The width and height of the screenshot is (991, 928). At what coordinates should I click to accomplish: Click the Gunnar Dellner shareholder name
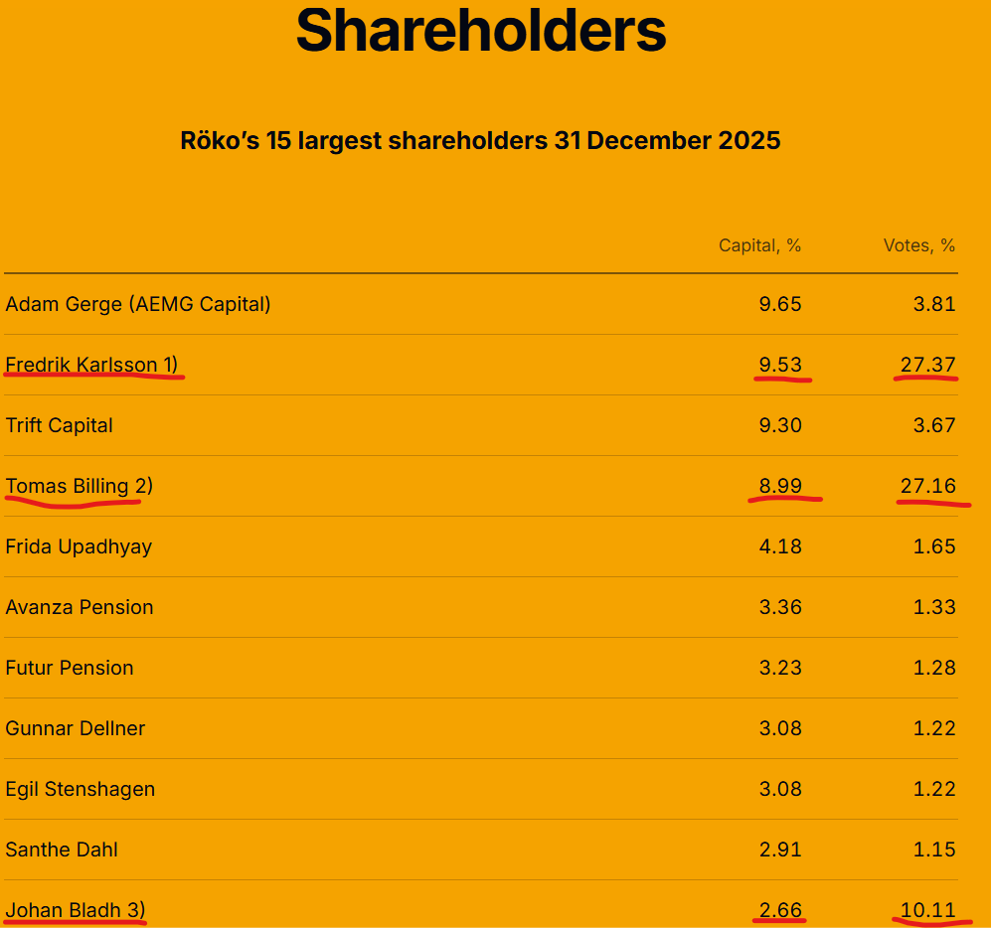pyautogui.click(x=76, y=728)
